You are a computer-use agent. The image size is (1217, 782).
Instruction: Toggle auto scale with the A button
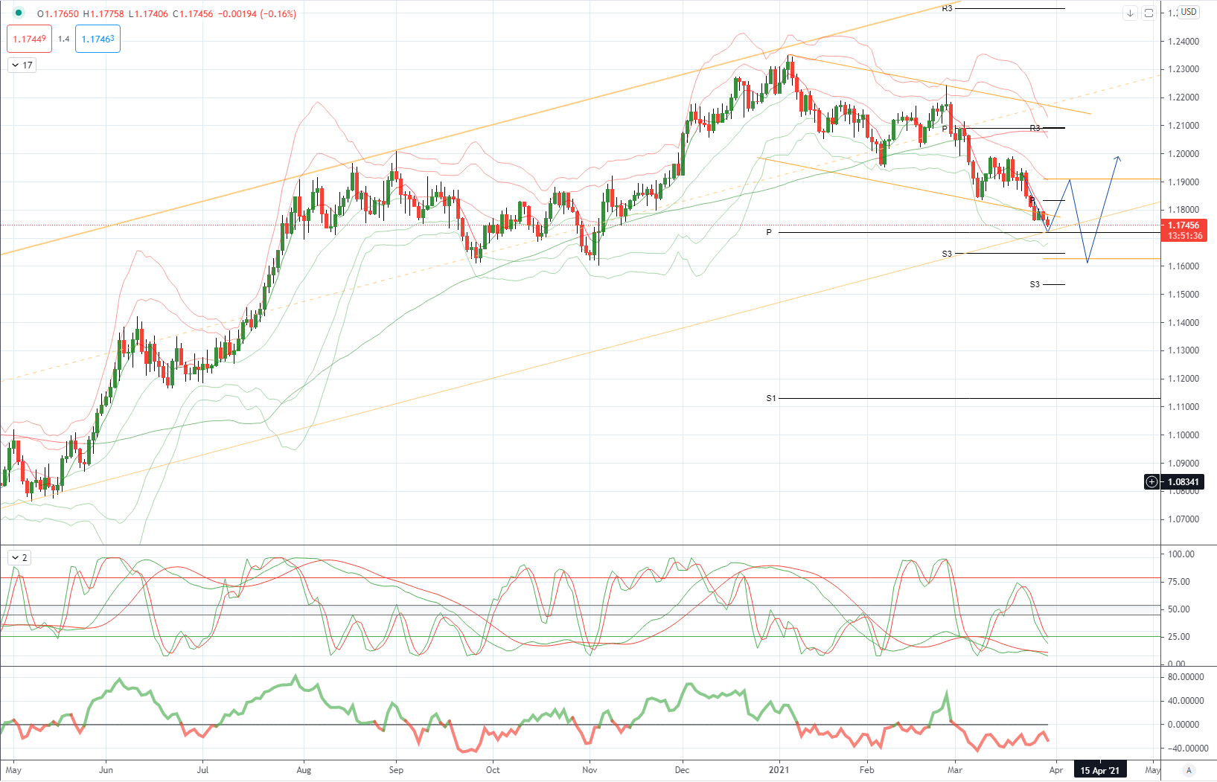pyautogui.click(x=1189, y=770)
